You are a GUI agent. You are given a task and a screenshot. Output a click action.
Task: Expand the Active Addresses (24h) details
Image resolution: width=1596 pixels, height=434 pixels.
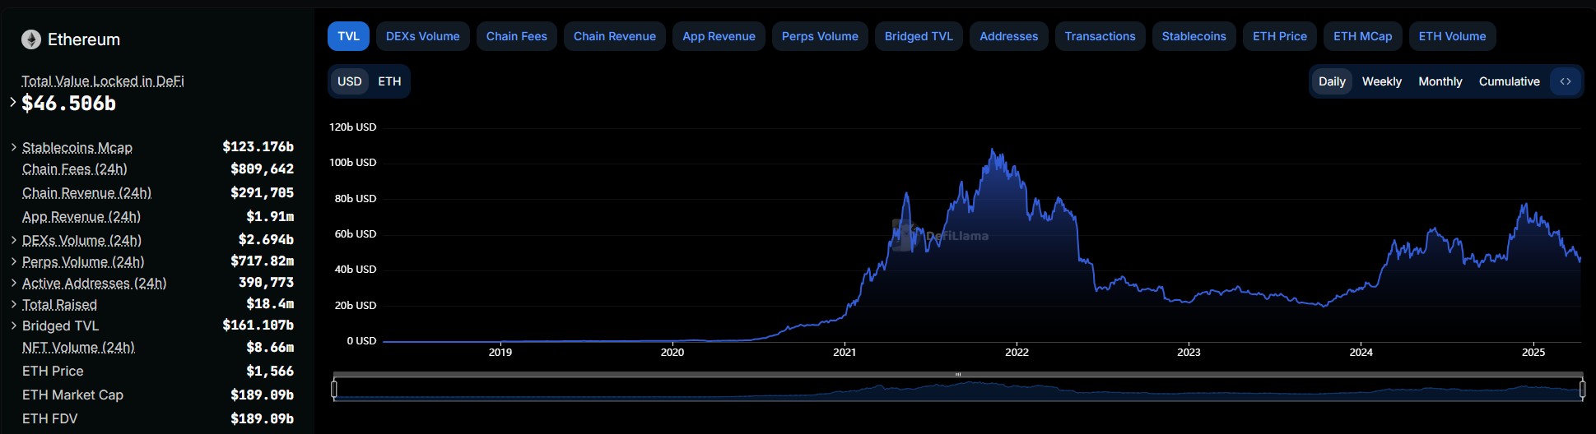coord(13,283)
